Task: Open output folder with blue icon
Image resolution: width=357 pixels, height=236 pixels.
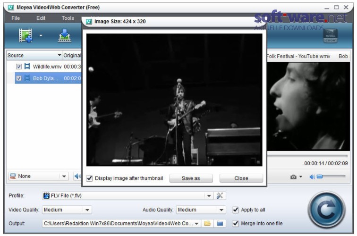Action: coord(220,223)
